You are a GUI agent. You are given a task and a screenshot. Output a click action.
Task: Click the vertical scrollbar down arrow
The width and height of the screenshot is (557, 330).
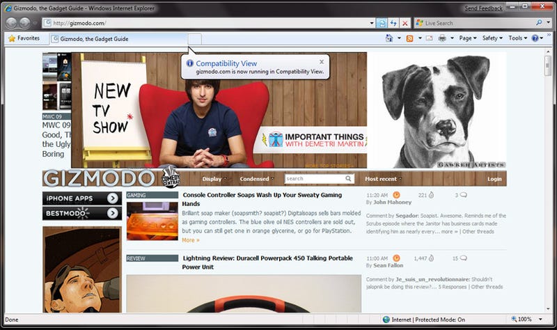coord(548,309)
